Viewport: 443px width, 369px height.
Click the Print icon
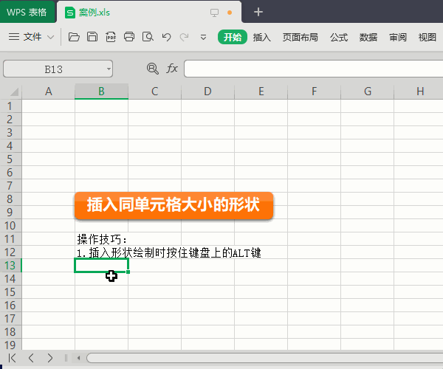pyautogui.click(x=129, y=37)
